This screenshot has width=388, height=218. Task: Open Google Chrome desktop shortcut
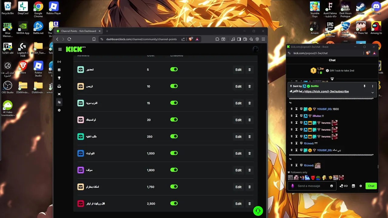click(38, 10)
